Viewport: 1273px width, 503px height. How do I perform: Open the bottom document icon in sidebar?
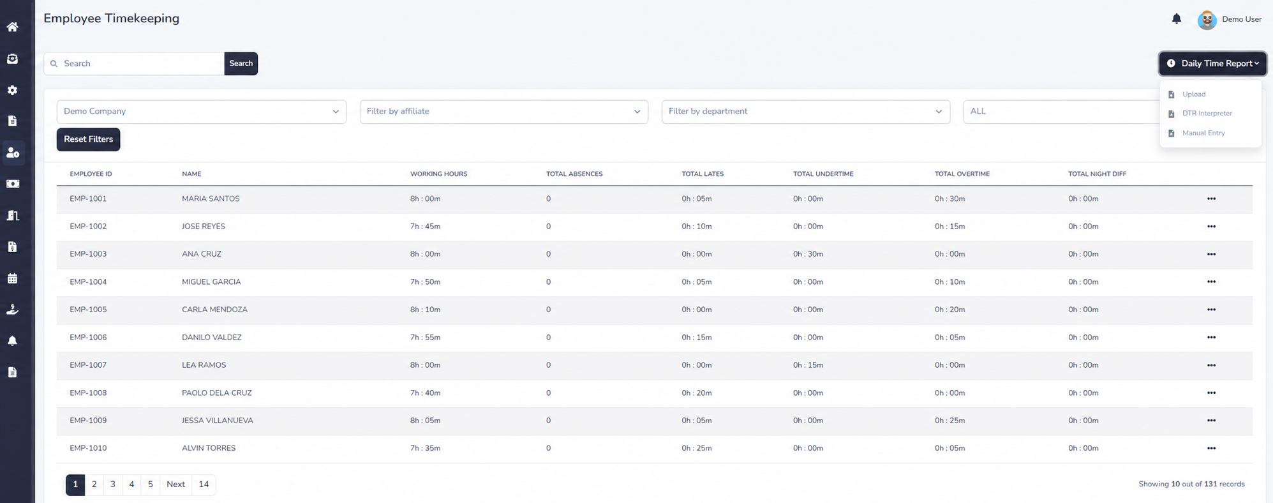click(12, 372)
